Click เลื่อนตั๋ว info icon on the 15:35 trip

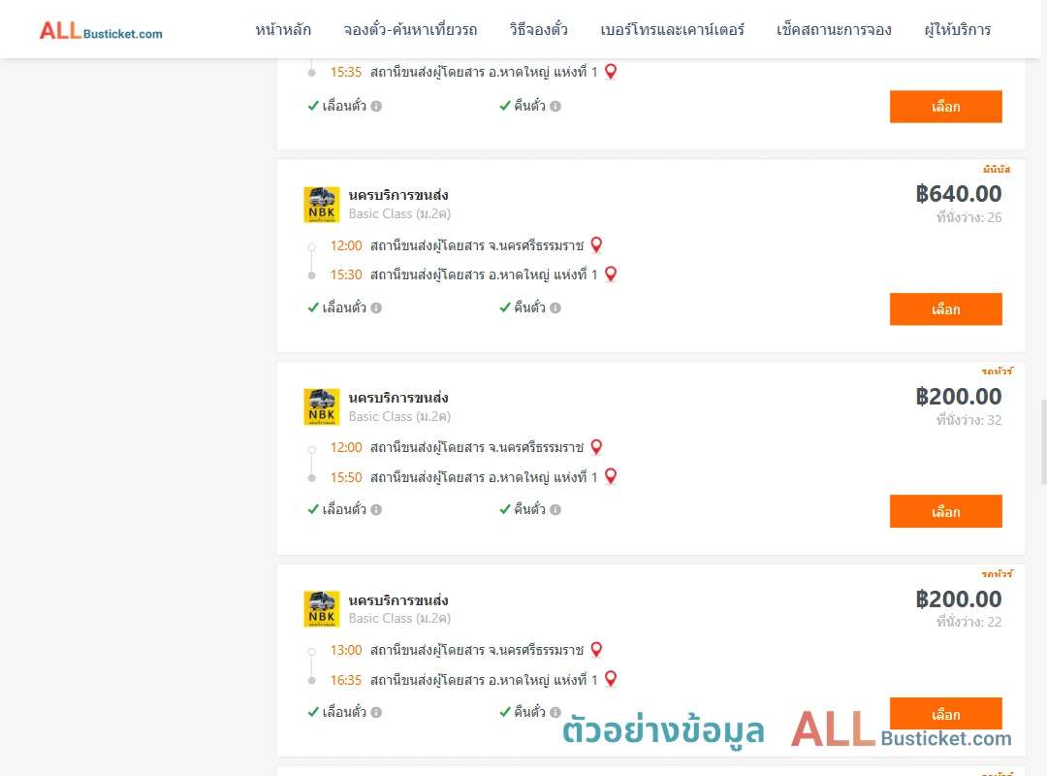[376, 107]
